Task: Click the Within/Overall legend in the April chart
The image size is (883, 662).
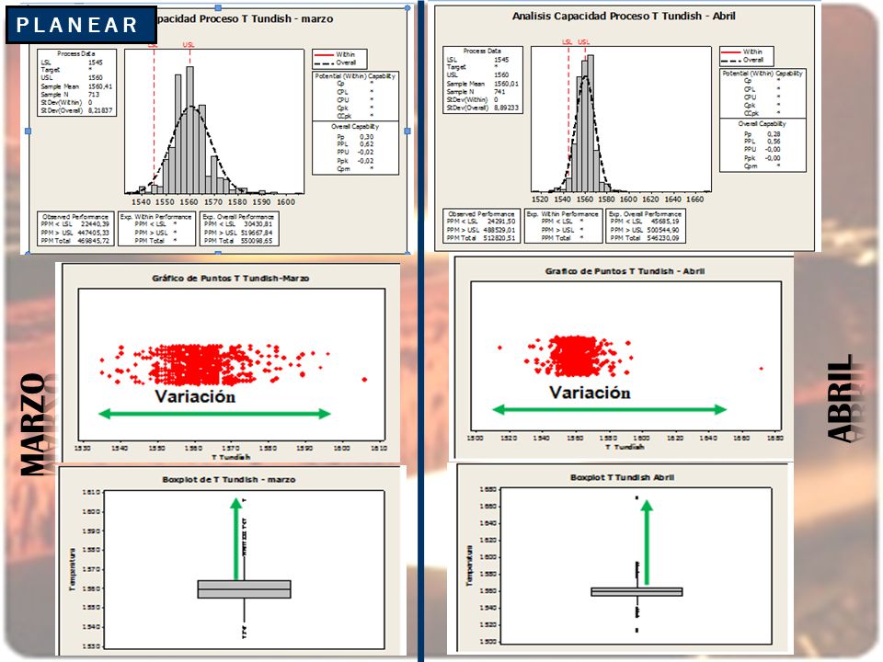Action: coord(746,56)
